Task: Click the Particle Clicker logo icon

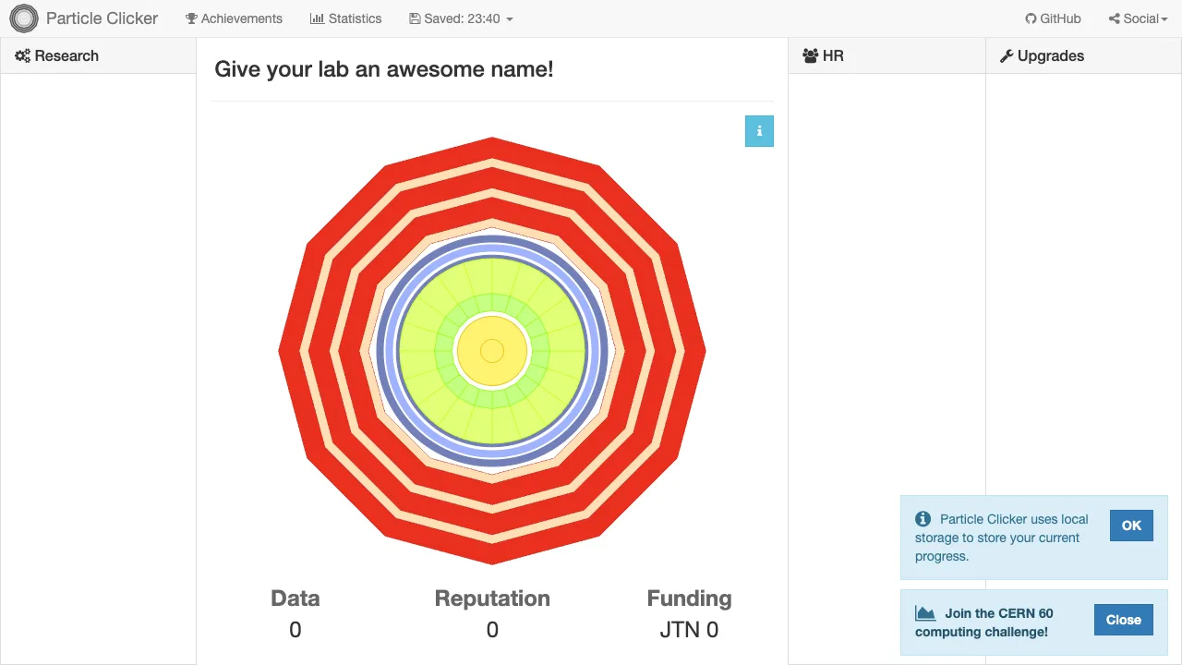Action: click(x=24, y=18)
